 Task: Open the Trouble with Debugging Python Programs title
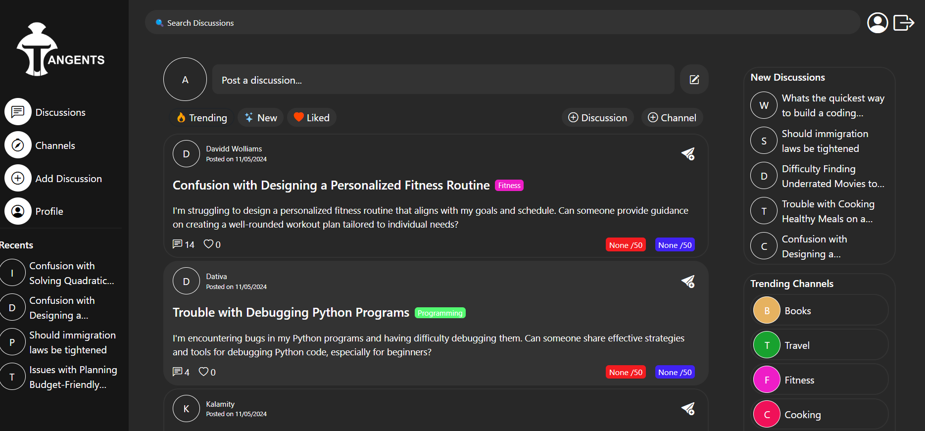291,313
